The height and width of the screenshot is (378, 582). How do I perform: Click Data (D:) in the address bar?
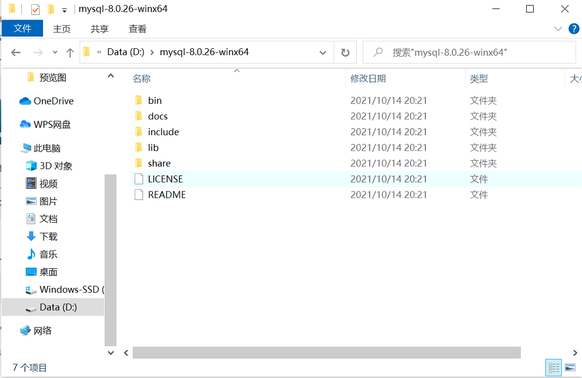(x=126, y=52)
